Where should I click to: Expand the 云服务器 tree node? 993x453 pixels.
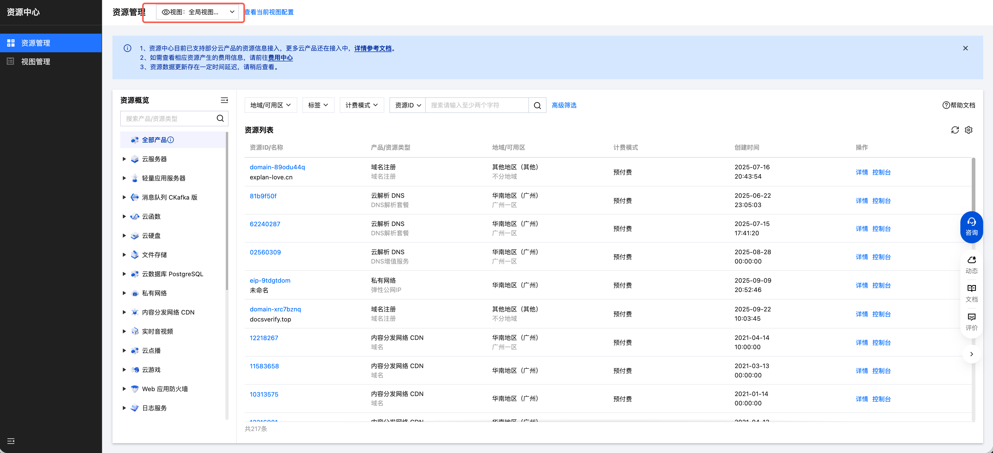124,159
